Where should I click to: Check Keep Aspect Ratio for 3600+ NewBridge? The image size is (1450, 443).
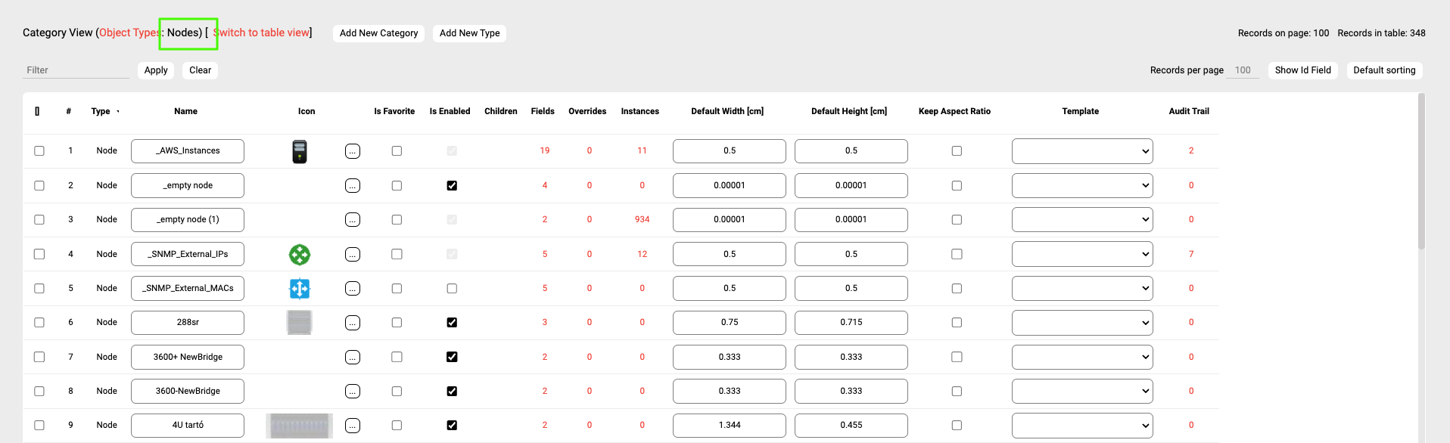click(957, 357)
